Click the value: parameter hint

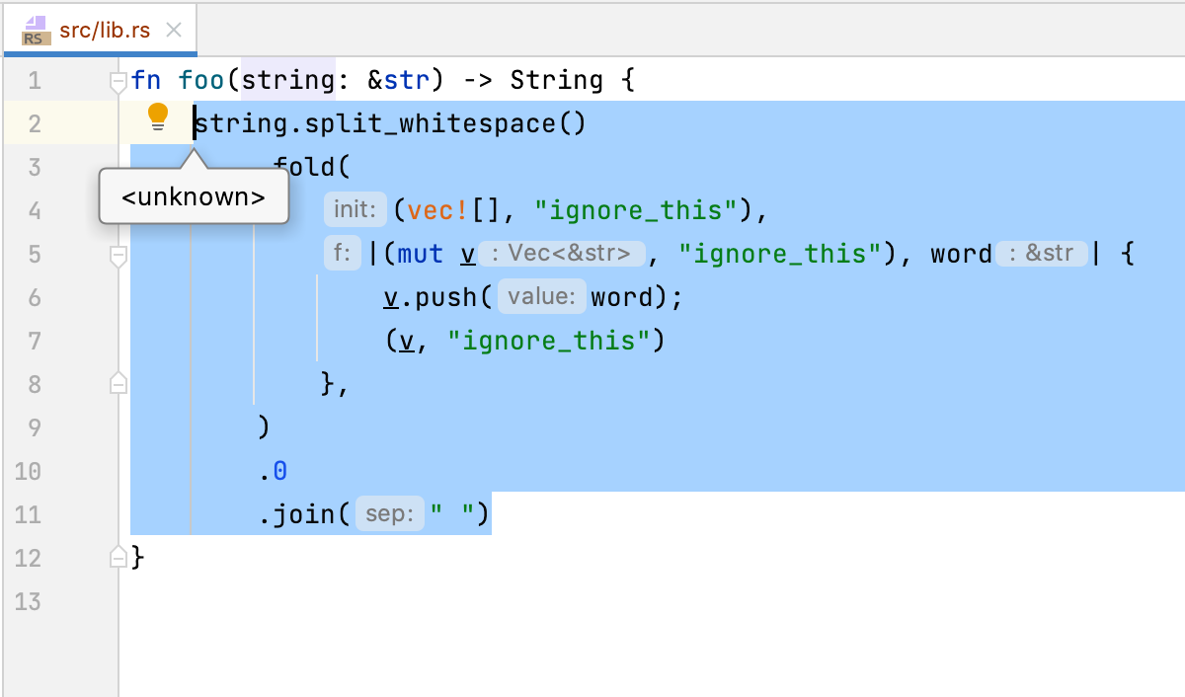point(541,295)
